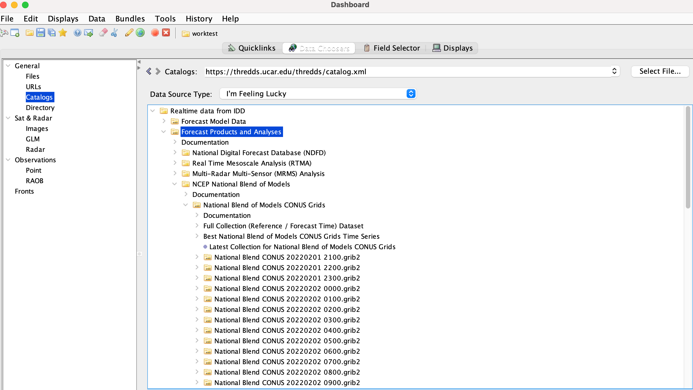Image resolution: width=693 pixels, height=390 pixels.
Task: Click the blue help question mark icon
Action: [77, 33]
